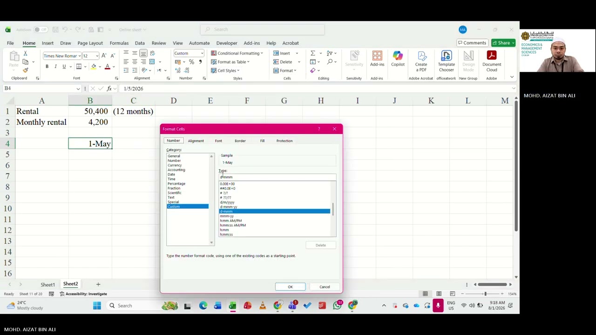Open the Fill tab in Format Cells
The width and height of the screenshot is (596, 335).
(262, 141)
